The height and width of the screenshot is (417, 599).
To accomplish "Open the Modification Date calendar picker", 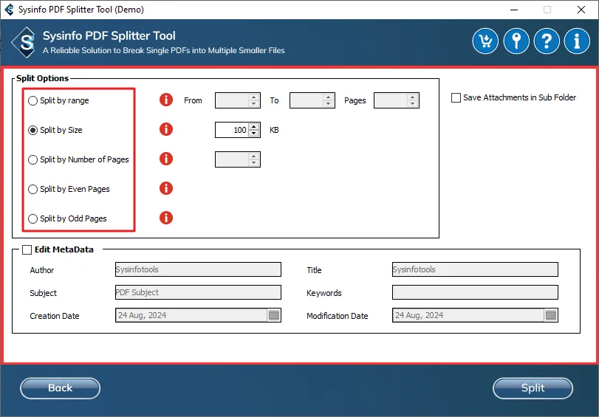I will click(x=550, y=315).
